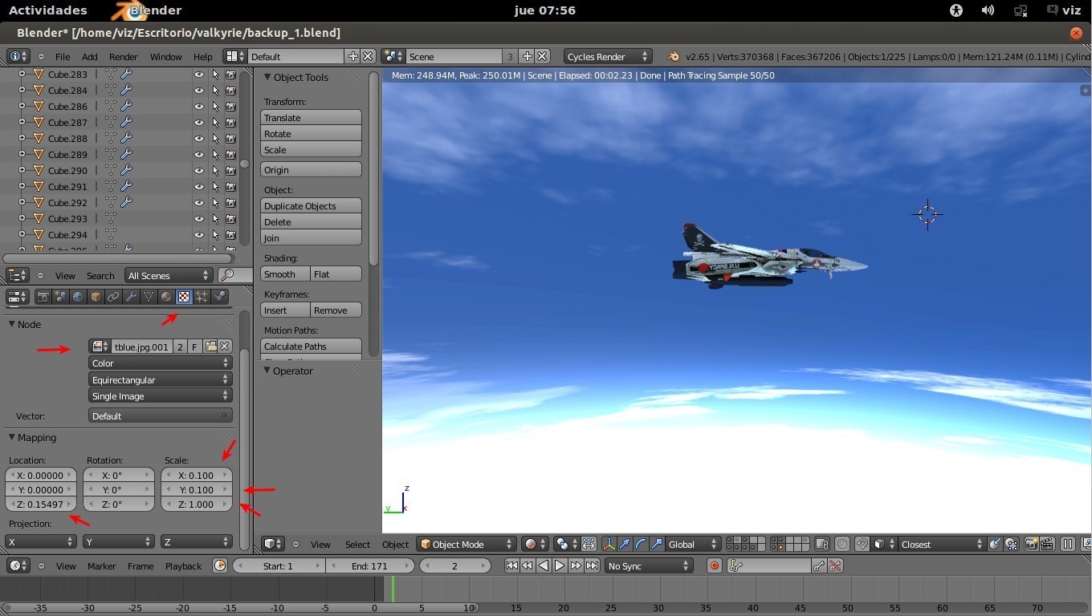The image size is (1092, 616).
Task: Open the No Sync playback dropdown
Action: 648,565
